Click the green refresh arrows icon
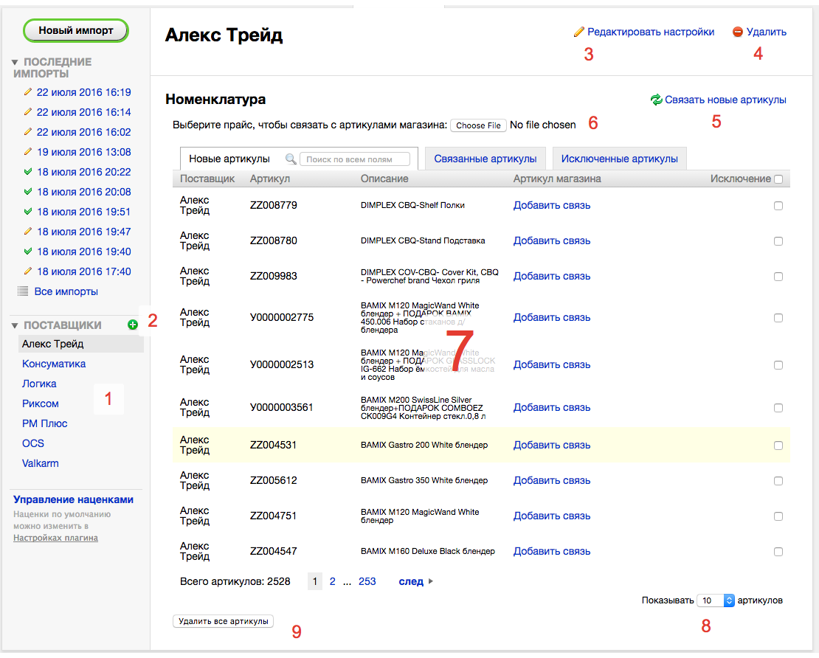The image size is (819, 658). point(656,100)
